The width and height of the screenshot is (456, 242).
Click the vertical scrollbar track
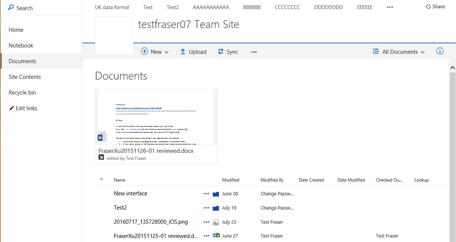pos(452,157)
